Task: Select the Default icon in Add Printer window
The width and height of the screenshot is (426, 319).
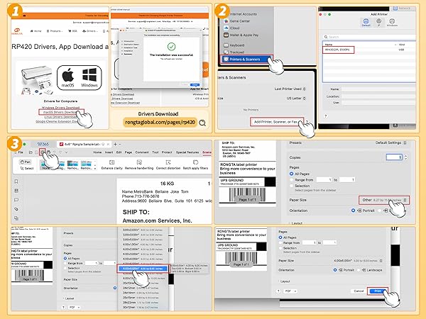Action: coord(366,21)
